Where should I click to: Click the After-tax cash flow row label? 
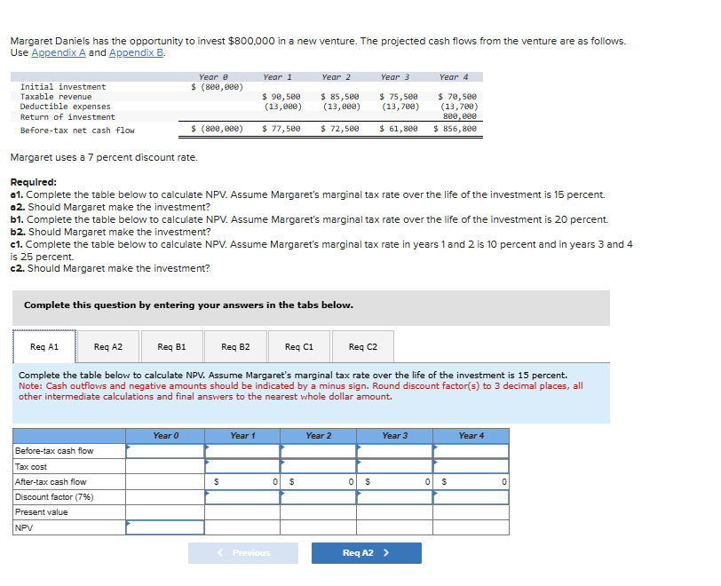pyautogui.click(x=51, y=481)
